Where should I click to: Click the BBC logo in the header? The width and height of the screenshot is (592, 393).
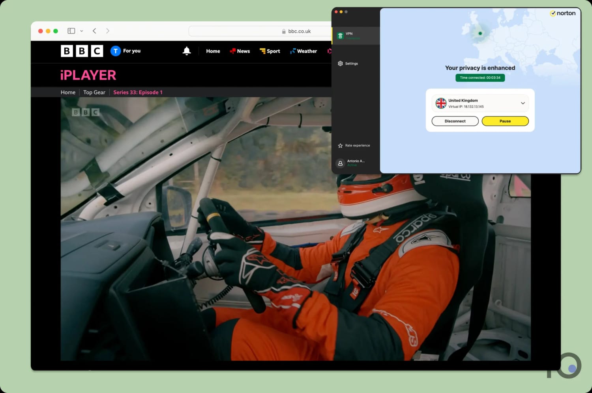point(82,51)
